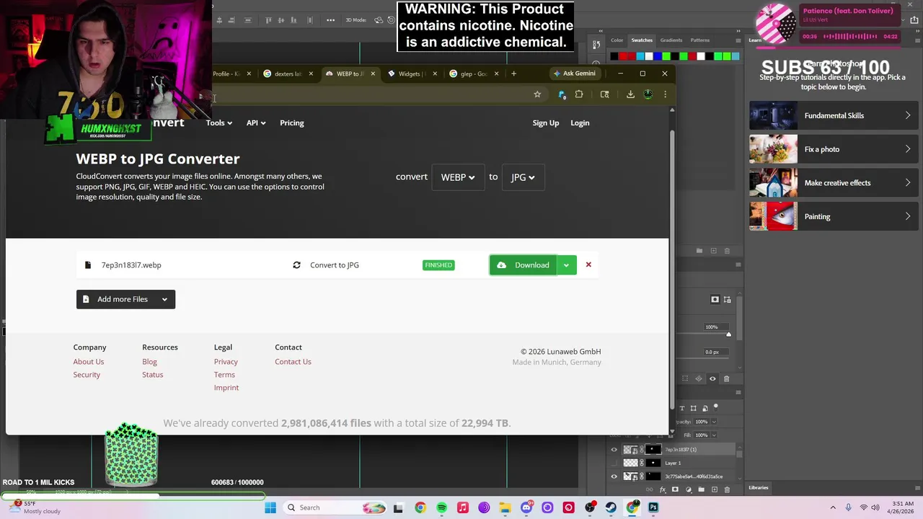Pick the first black swatch in Swatches

[x=614, y=56]
